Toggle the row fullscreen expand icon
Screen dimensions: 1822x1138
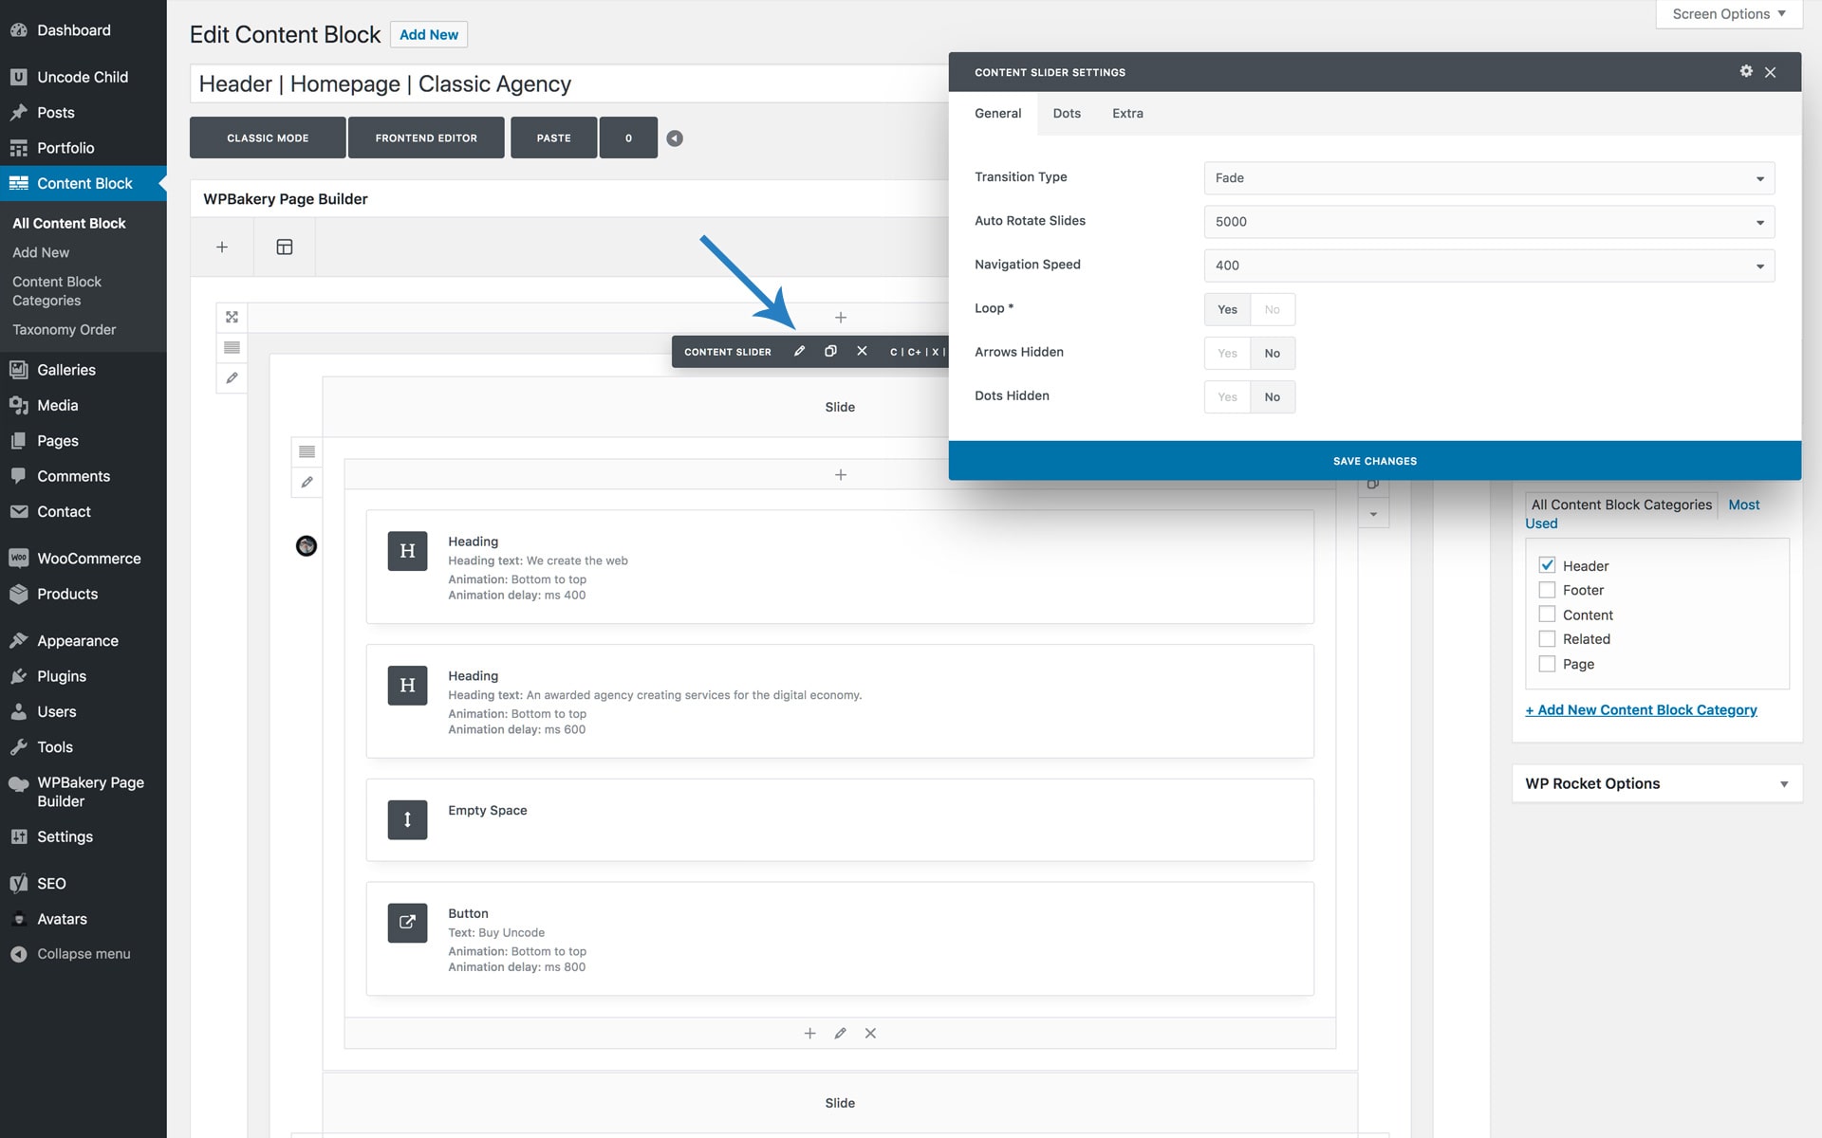232,317
